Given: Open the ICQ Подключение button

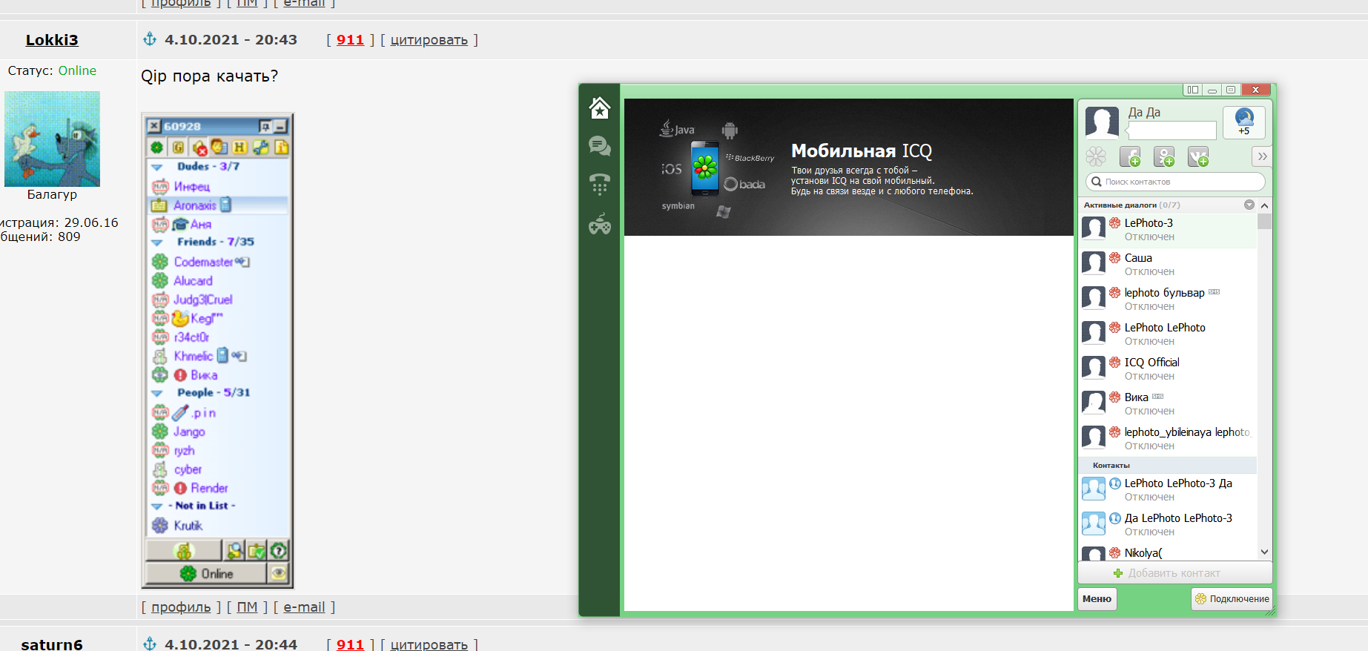Looking at the screenshot, I should [x=1232, y=599].
